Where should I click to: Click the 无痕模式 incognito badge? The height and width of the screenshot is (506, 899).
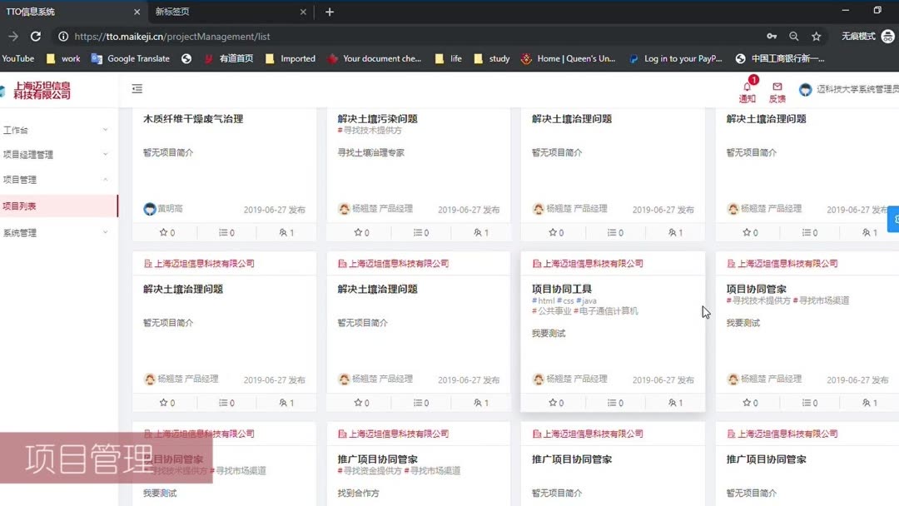pos(862,36)
